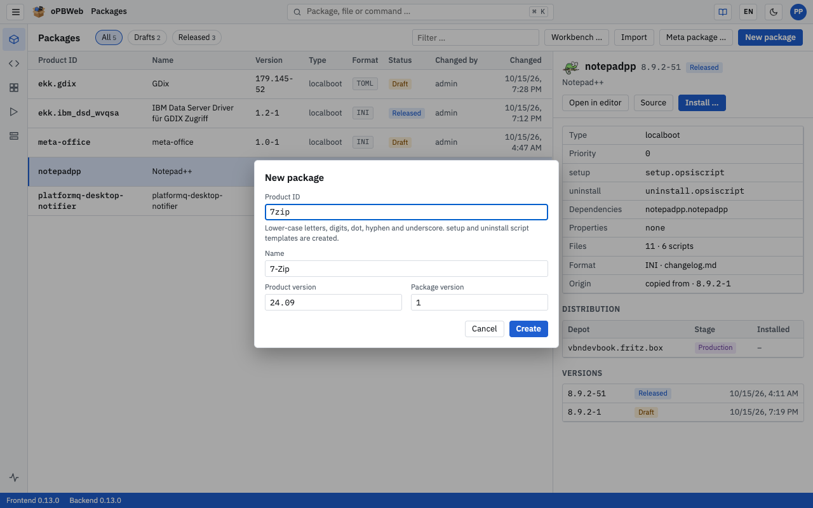
Task: Select the Packages cube sidebar icon
Action: pyautogui.click(x=14, y=39)
